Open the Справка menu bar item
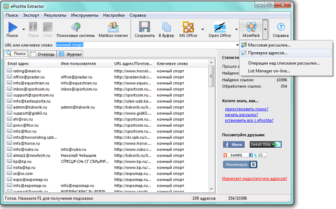 [138, 15]
